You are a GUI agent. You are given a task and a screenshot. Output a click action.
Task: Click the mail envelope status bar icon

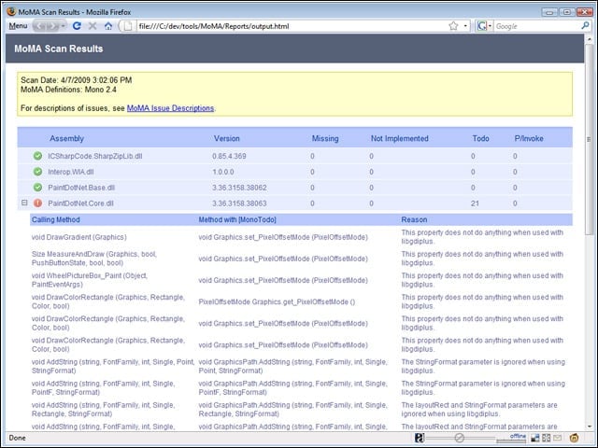point(558,438)
